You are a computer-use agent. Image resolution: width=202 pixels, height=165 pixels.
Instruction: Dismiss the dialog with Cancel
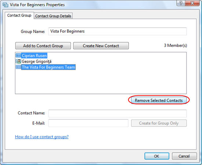(184, 156)
